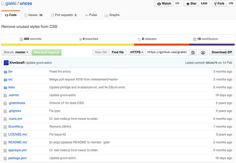Click the file icon next to README.md
Screen dimensions: 236x163
[x=5, y=143]
